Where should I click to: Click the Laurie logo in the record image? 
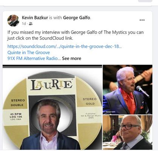pyautogui.click(x=52, y=85)
